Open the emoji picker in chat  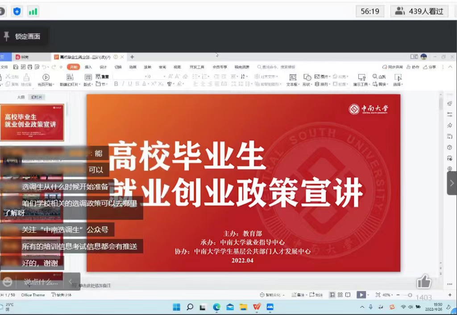[7, 282]
